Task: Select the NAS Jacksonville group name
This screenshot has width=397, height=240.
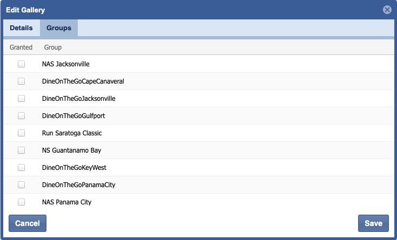Action: point(65,64)
